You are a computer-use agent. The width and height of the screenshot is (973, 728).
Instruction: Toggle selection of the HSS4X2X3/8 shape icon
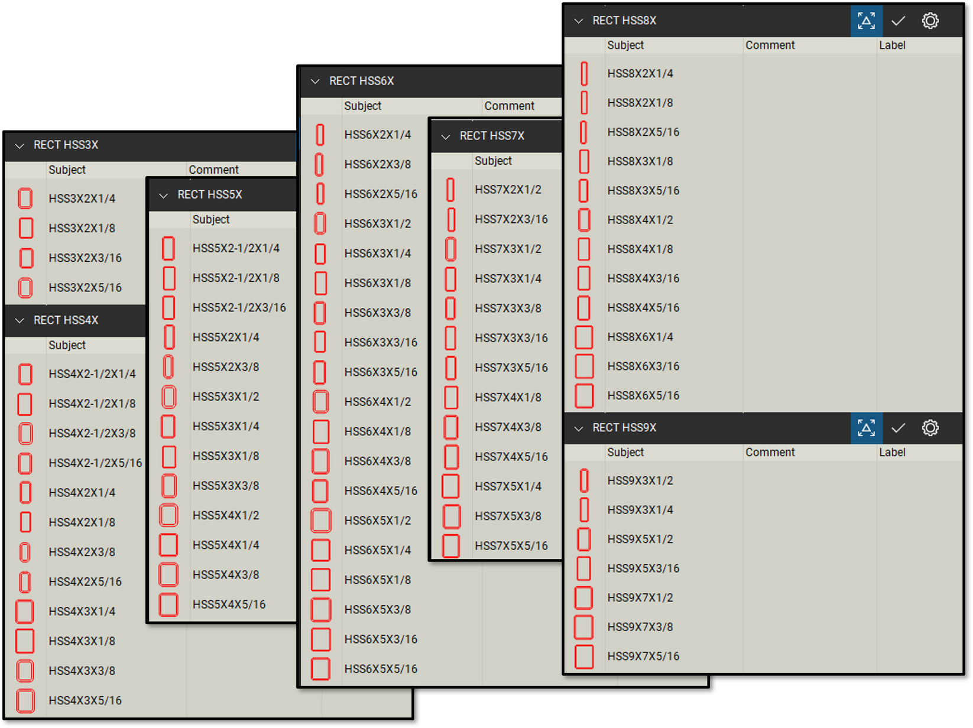click(25, 552)
